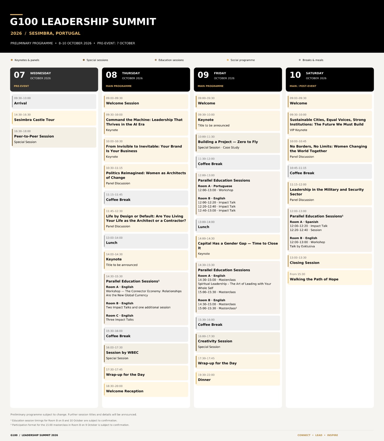
Task: Open Leadership in the Military panel card
Action: point(330,193)
